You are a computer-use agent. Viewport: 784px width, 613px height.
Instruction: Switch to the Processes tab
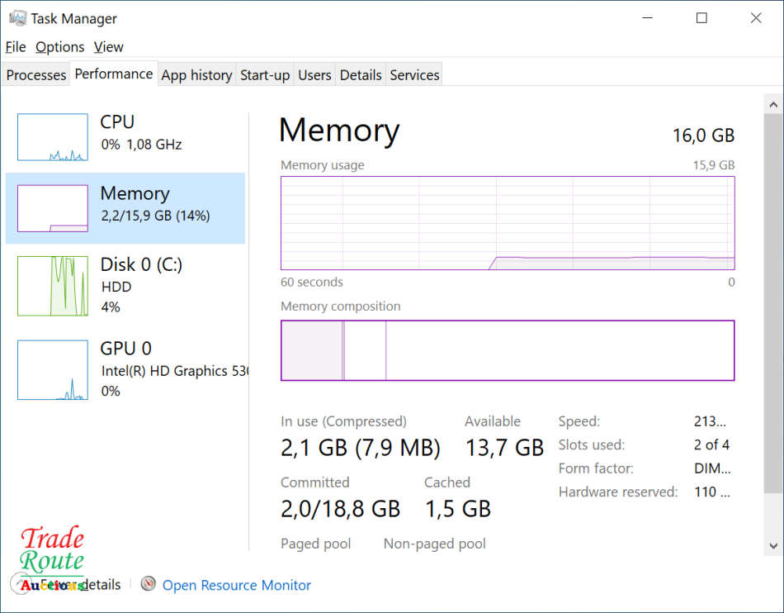click(x=36, y=75)
